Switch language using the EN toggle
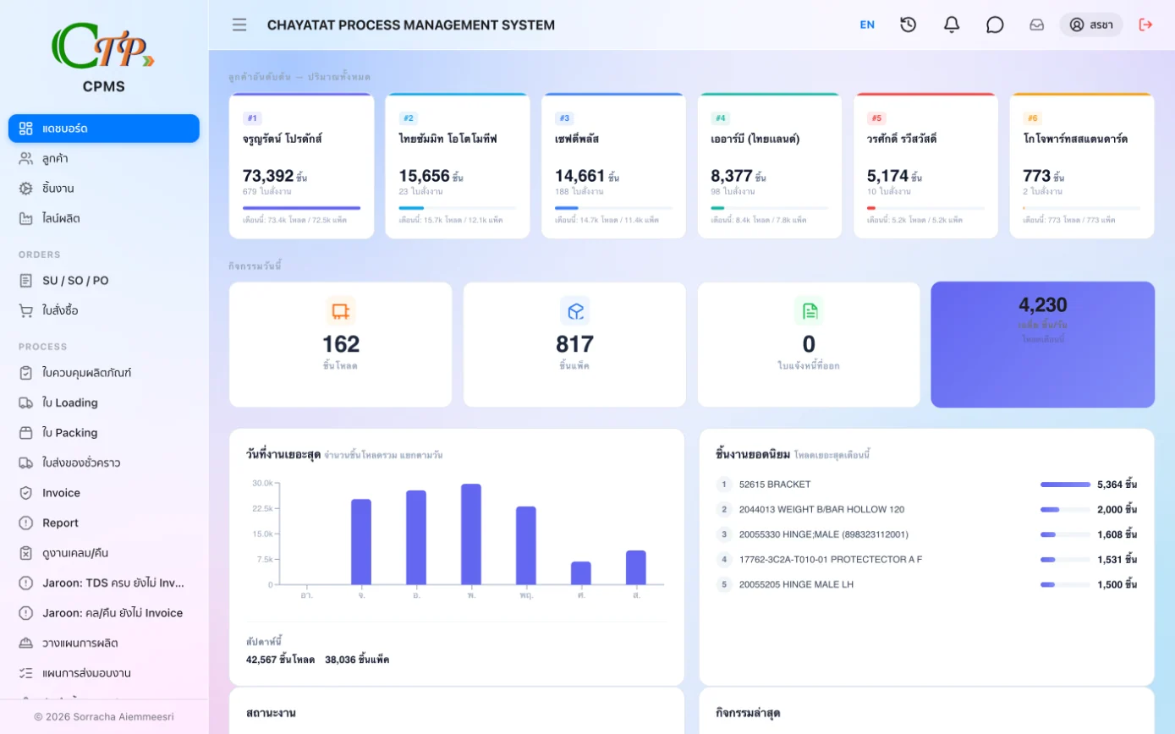The image size is (1175, 734). (867, 25)
